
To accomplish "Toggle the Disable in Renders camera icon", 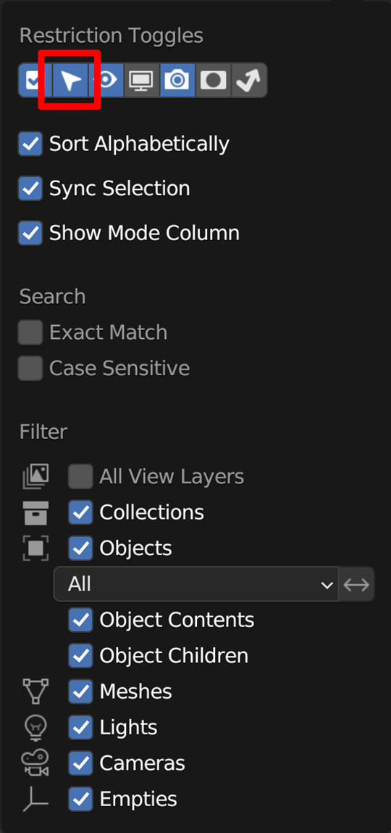I will (177, 81).
